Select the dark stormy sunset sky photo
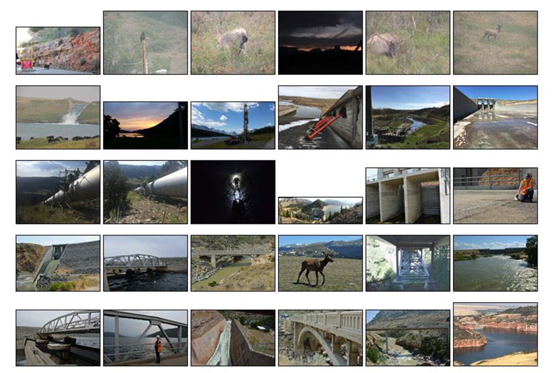 coord(320,42)
